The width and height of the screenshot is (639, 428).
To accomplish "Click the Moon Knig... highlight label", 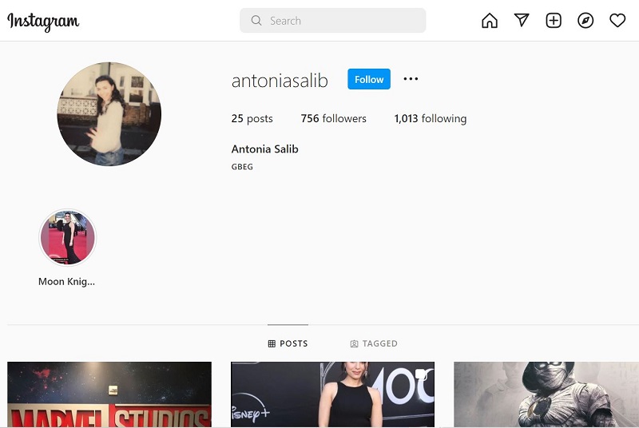I will tap(66, 281).
